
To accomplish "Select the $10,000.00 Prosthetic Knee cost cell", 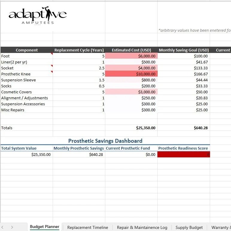I will coord(131,74).
